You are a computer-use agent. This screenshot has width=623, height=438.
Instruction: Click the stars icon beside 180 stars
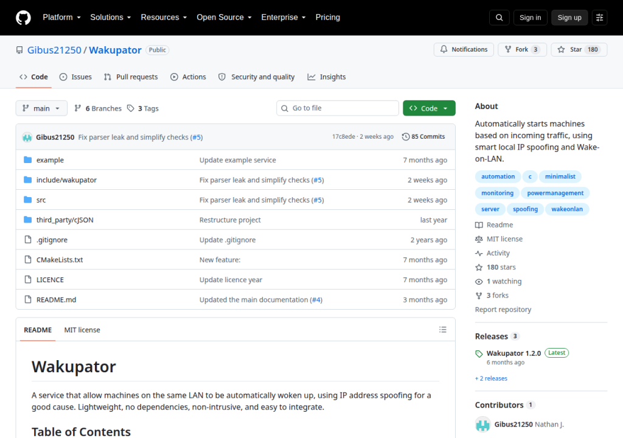(x=479, y=267)
